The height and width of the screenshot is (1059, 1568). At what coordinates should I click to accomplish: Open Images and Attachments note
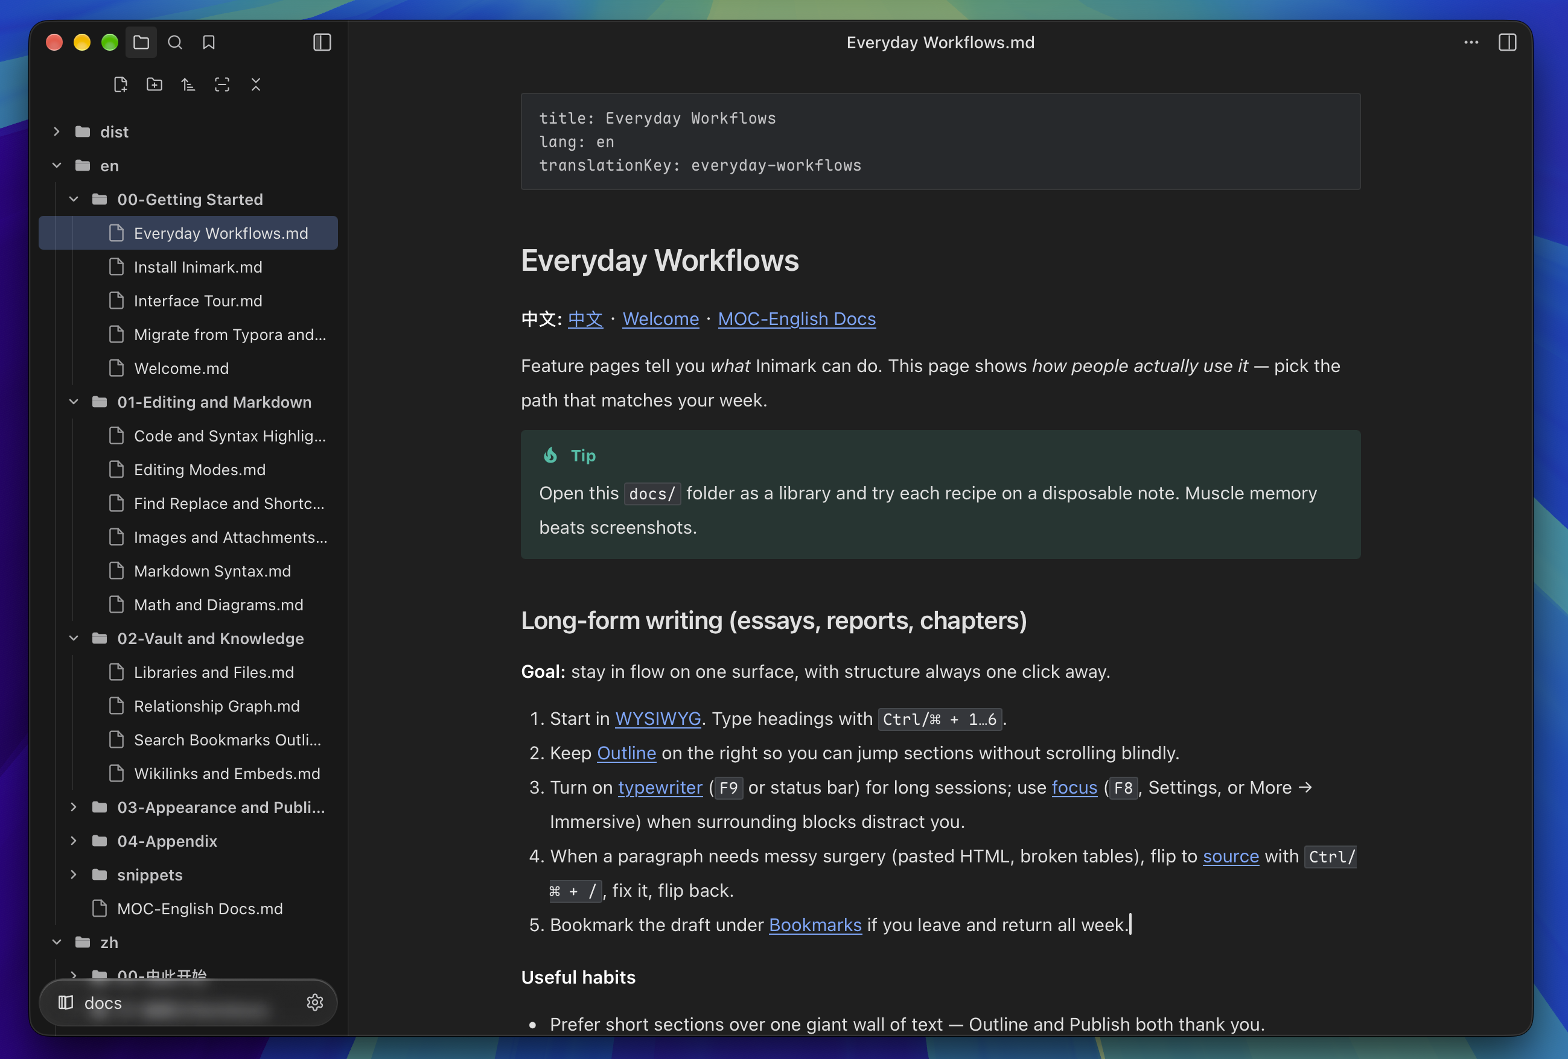188,537
